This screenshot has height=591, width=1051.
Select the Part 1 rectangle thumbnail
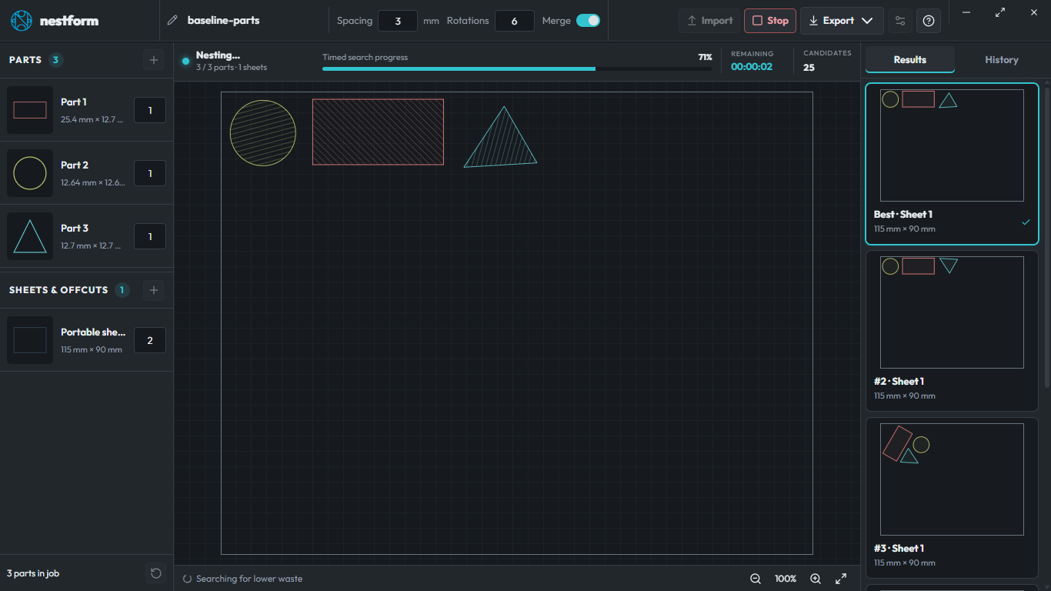coord(30,110)
